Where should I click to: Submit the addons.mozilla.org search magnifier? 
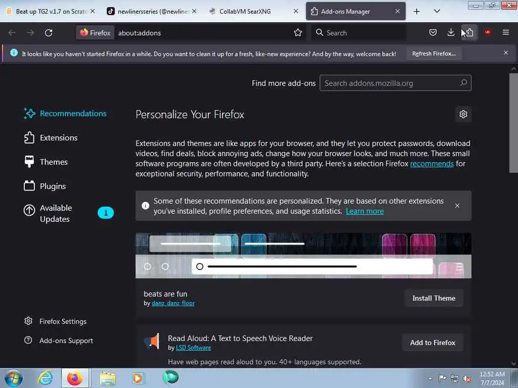pos(463,83)
